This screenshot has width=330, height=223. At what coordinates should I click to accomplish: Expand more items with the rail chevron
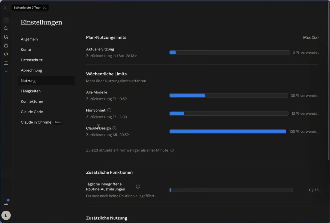coord(6,71)
